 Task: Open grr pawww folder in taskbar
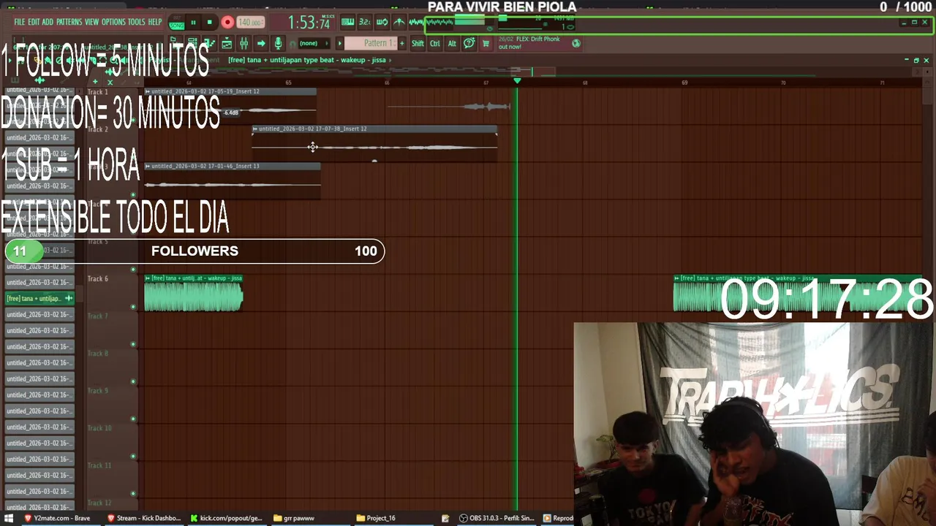294,518
